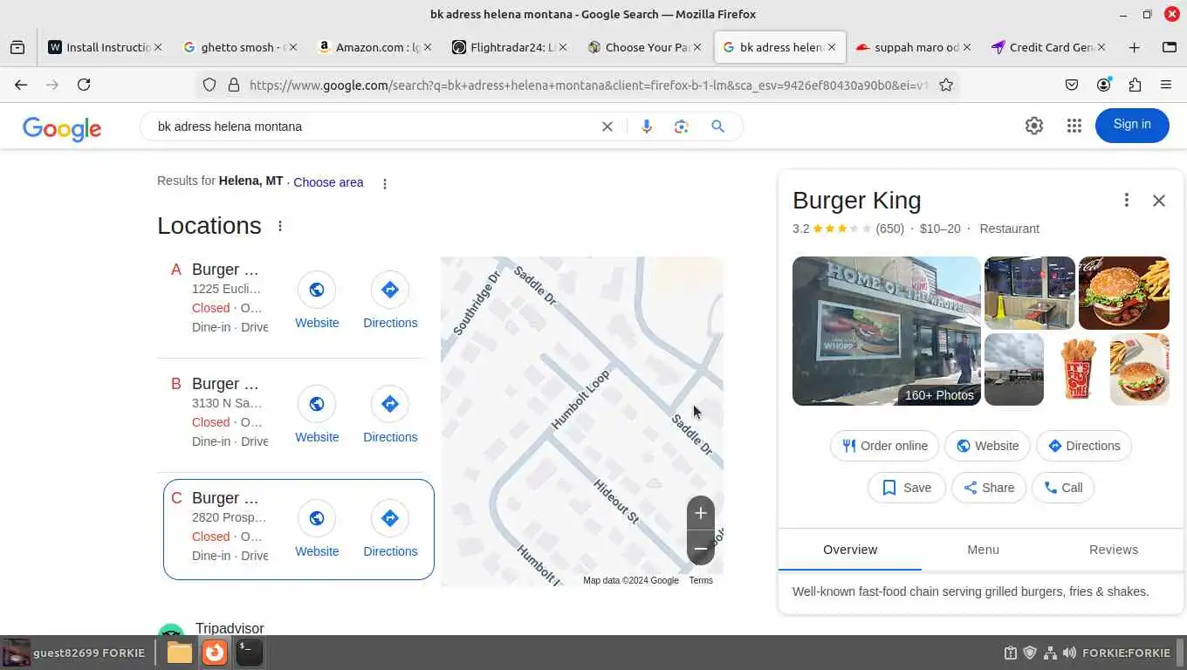The width and height of the screenshot is (1187, 670).
Task: Get Directions for Burger King location A
Action: point(390,301)
